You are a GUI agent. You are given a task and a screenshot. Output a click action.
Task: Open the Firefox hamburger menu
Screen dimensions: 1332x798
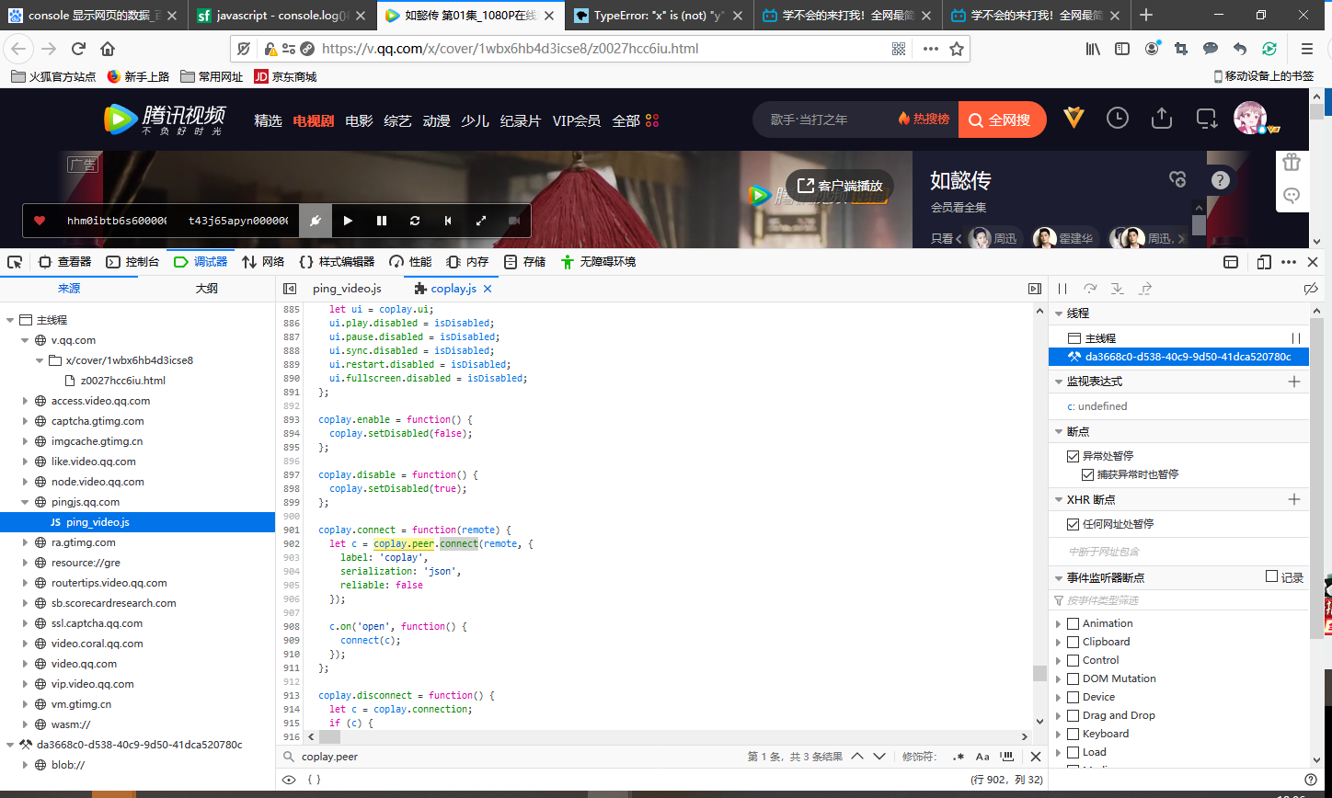coord(1306,49)
